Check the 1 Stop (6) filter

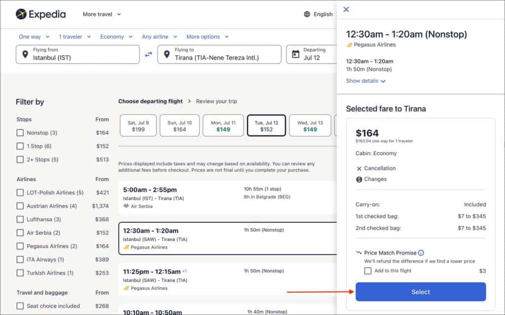(20, 146)
